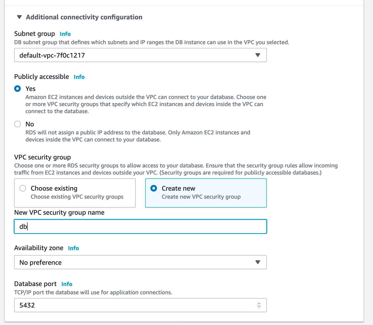Click Publicly accessible Info link
Screen dimensions: 373x325
coord(79,77)
